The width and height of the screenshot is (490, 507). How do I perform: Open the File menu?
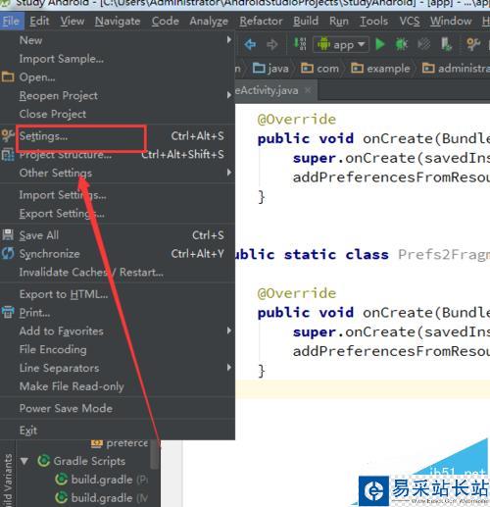tap(11, 22)
